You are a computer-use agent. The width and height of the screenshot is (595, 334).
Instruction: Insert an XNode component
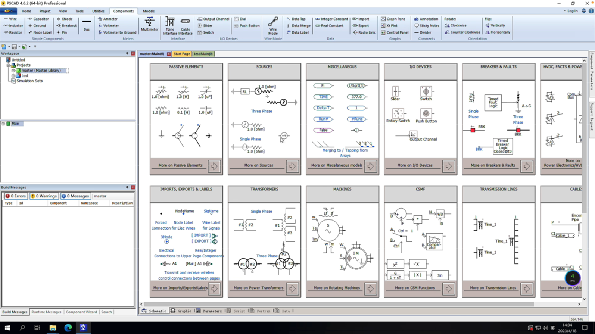(65, 19)
